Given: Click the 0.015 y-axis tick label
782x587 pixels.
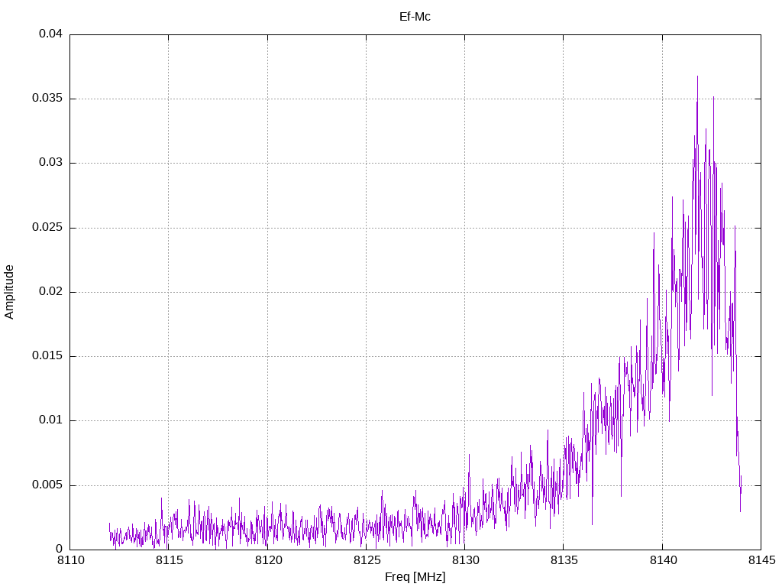Looking at the screenshot, I should coord(47,356).
